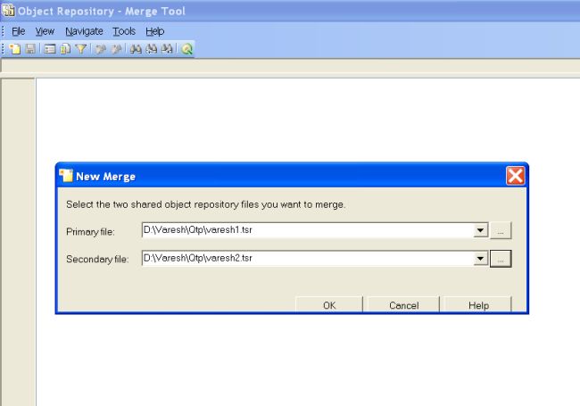This screenshot has width=580, height=406.
Task: Click the New Merge dialog title icon
Action: pos(66,175)
